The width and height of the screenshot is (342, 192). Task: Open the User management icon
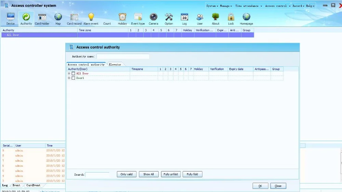tap(200, 19)
